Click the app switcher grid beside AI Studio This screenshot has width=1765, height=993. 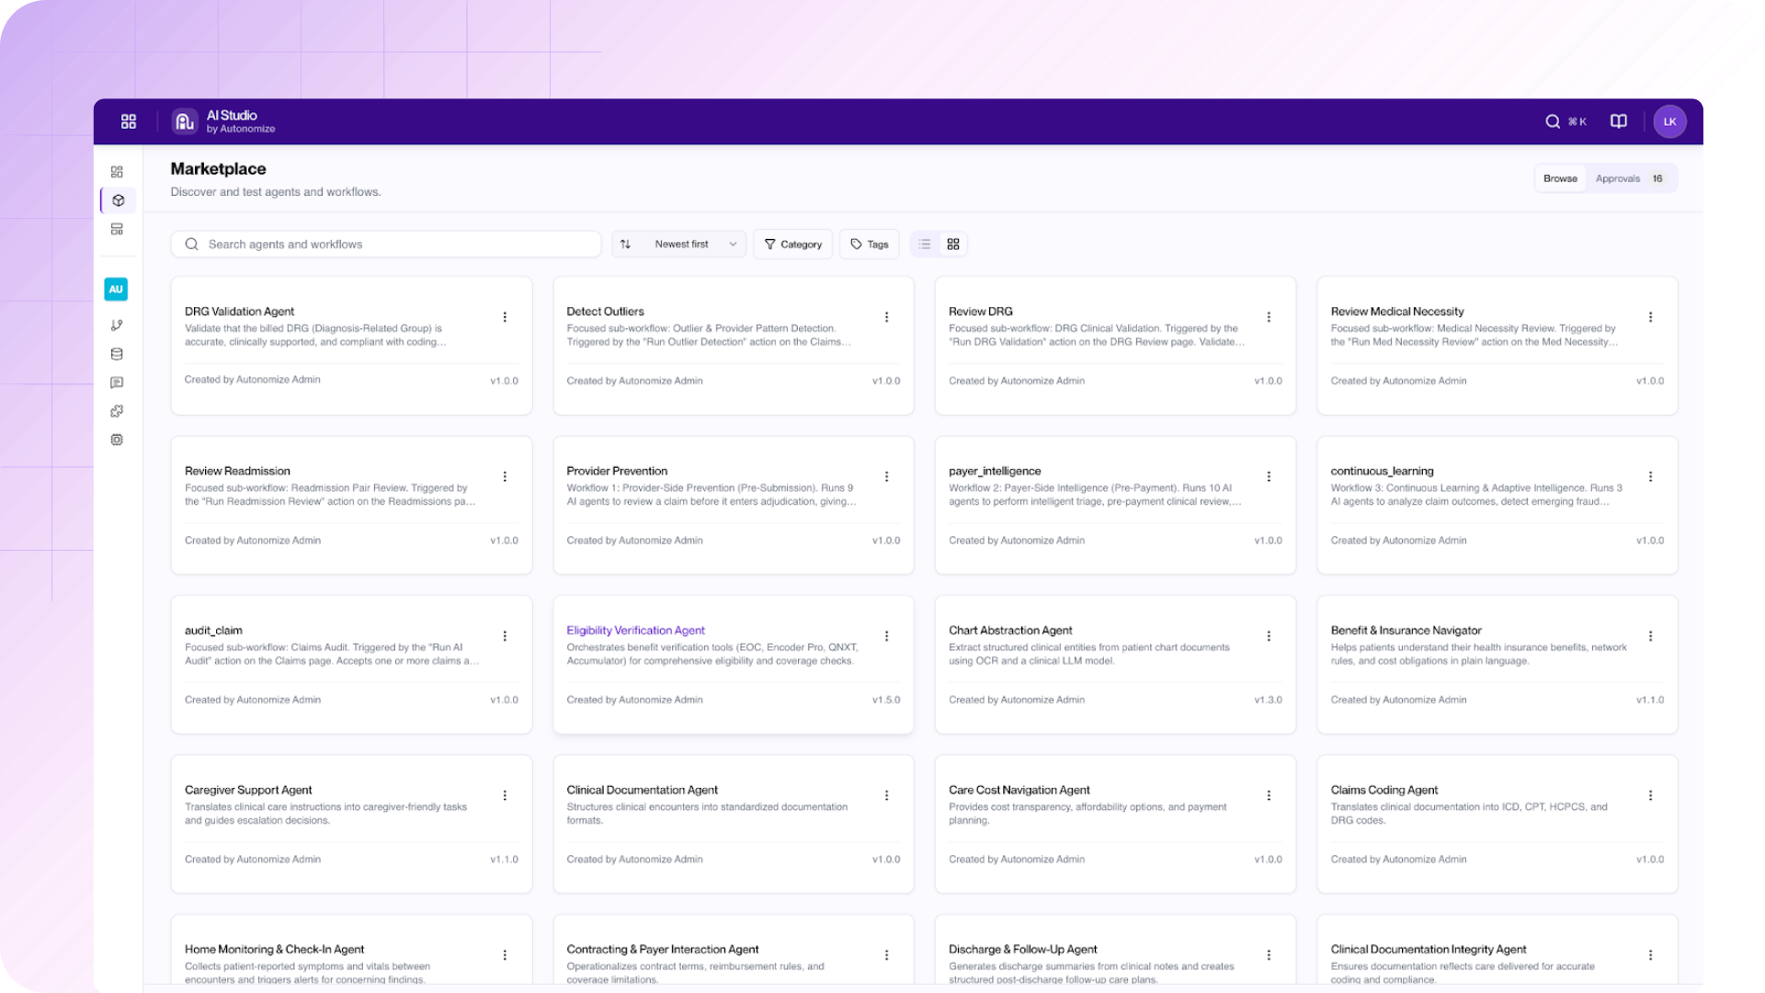(129, 120)
